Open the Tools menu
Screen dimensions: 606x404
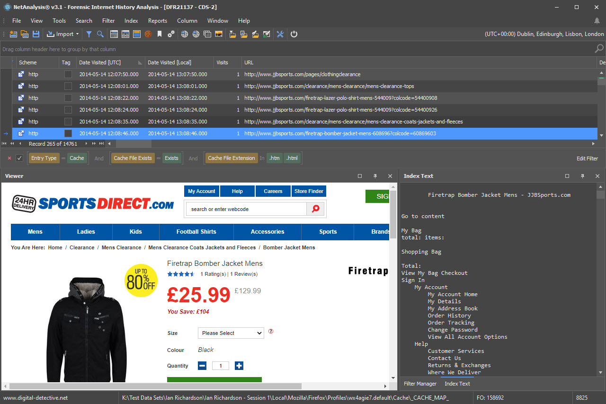coord(59,21)
